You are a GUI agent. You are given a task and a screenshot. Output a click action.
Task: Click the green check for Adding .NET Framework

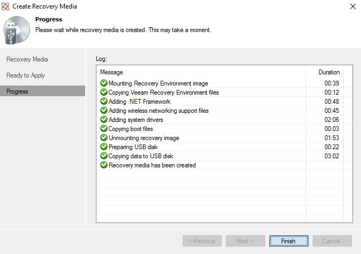coord(104,102)
